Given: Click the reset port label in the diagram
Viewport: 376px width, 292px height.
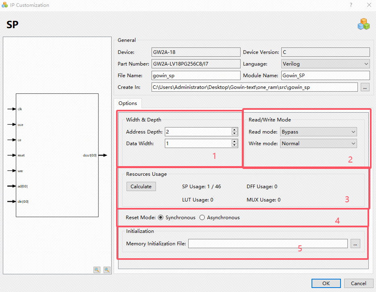Looking at the screenshot, I should (21, 155).
